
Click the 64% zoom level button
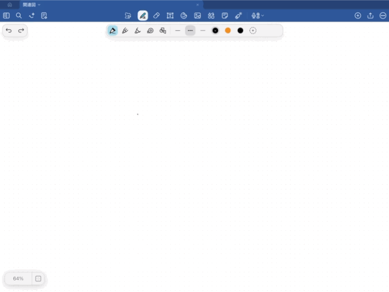pyautogui.click(x=18, y=278)
